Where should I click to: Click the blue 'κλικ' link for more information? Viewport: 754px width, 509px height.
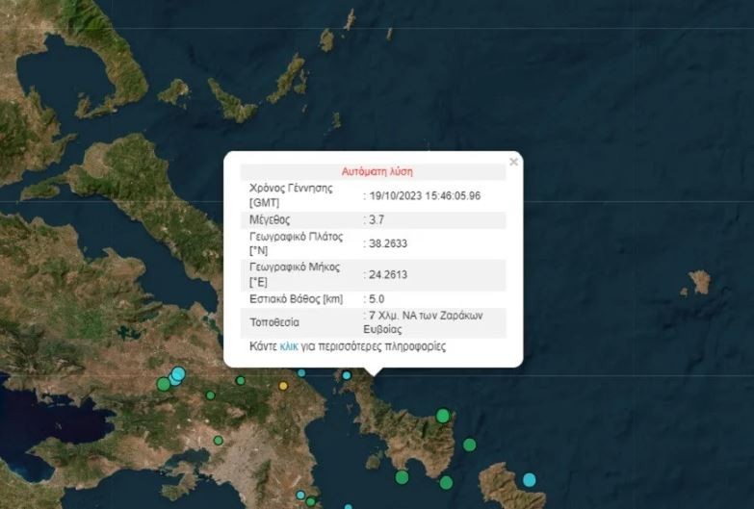[x=289, y=346]
